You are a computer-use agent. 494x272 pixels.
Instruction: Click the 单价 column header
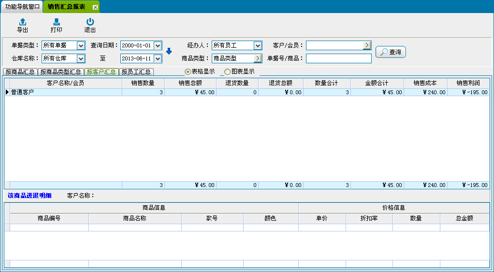point(322,218)
